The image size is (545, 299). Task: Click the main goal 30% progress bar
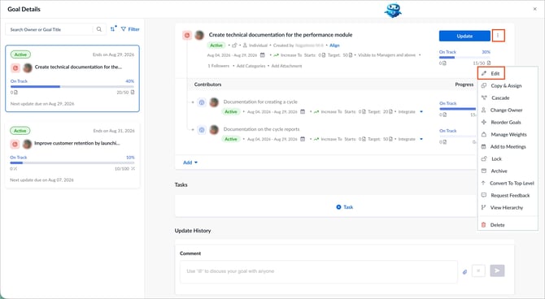click(464, 58)
